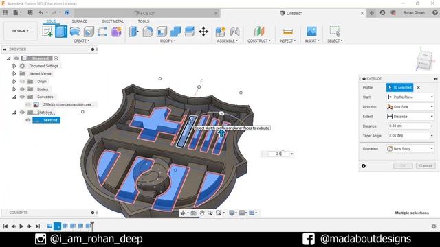Open the Direction One Side dropdown
The width and height of the screenshot is (440, 247).
click(410, 107)
